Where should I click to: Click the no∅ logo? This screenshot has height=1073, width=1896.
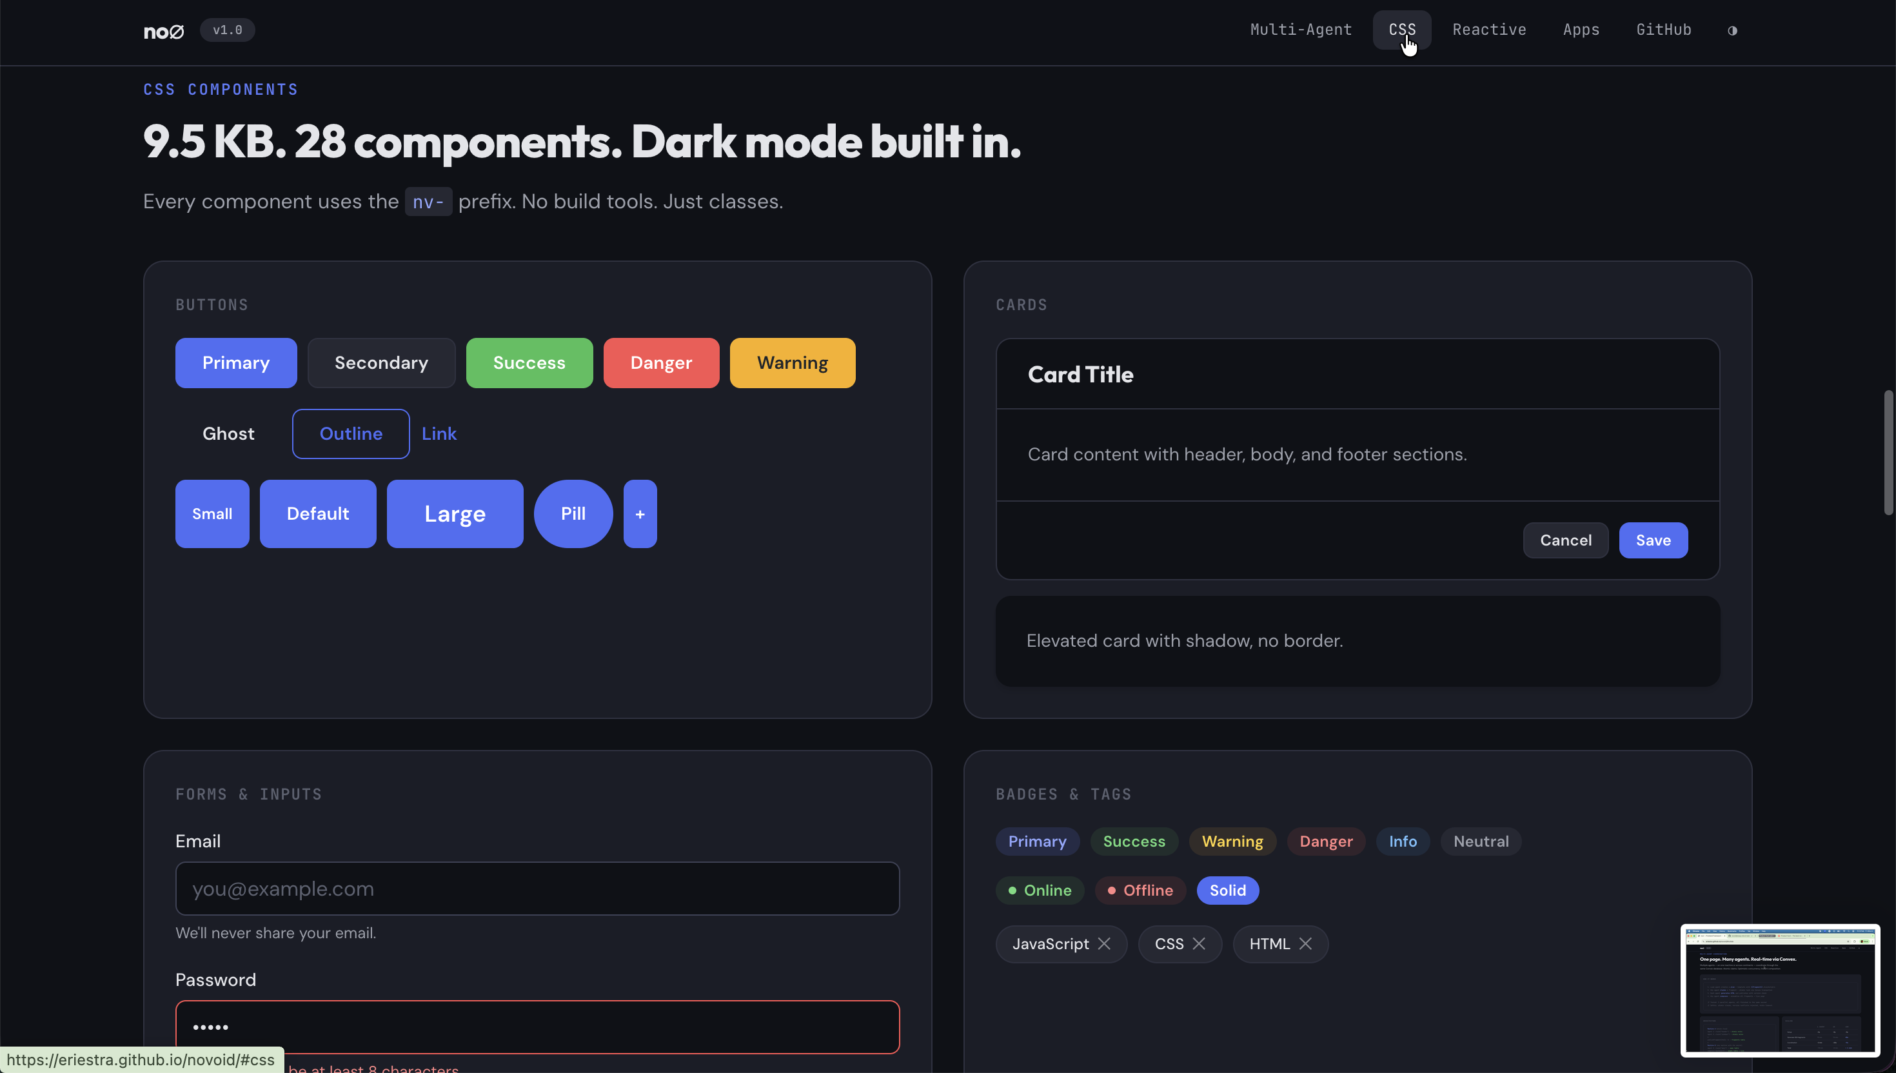(164, 31)
